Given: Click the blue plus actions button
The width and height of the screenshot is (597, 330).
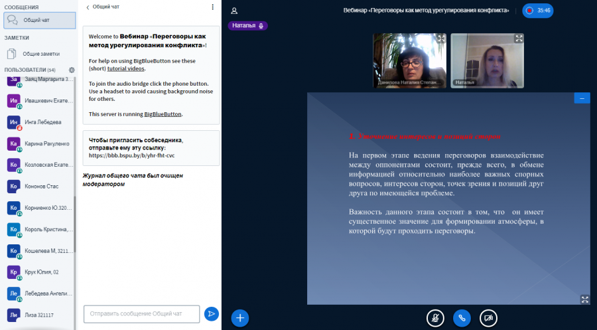Looking at the screenshot, I should pos(240,318).
